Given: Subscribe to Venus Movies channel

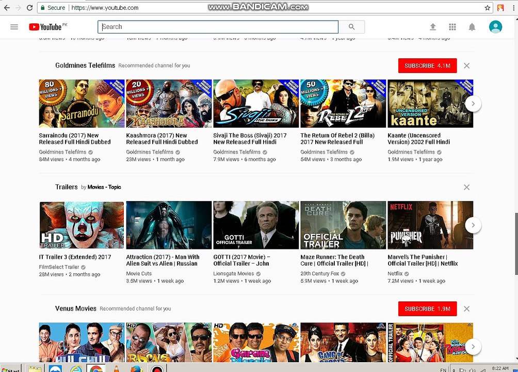Looking at the screenshot, I should coord(428,309).
